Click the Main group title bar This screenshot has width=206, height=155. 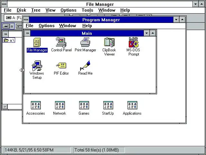87,33
